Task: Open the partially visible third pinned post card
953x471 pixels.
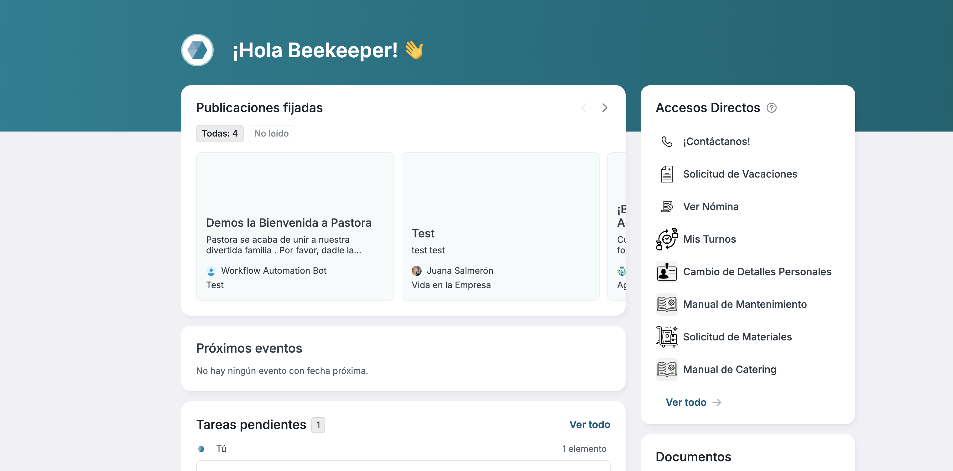Action: pos(617,226)
